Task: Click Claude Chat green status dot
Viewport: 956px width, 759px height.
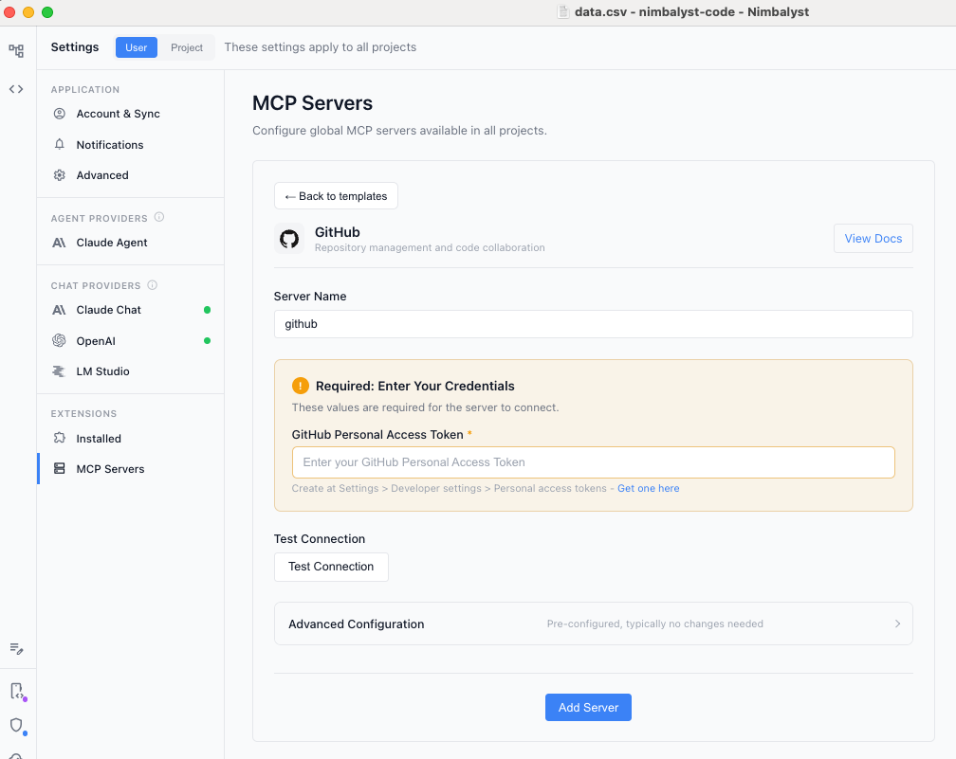Action: pyautogui.click(x=208, y=310)
